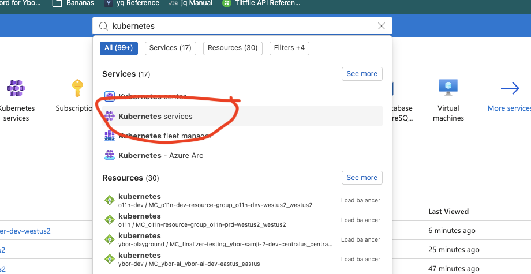
Task: Open the Bananas bookmark
Action: coord(73,3)
